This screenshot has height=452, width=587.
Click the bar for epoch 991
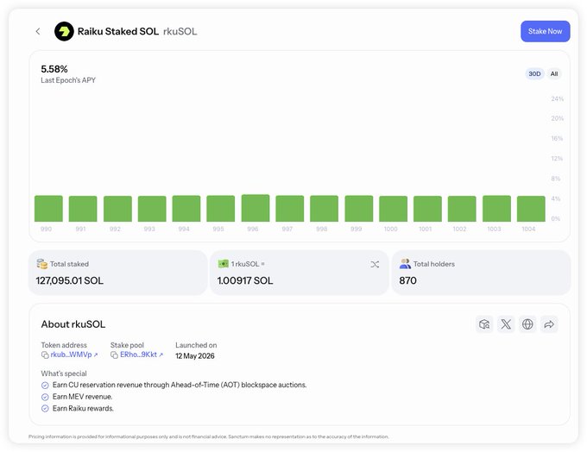(x=83, y=209)
